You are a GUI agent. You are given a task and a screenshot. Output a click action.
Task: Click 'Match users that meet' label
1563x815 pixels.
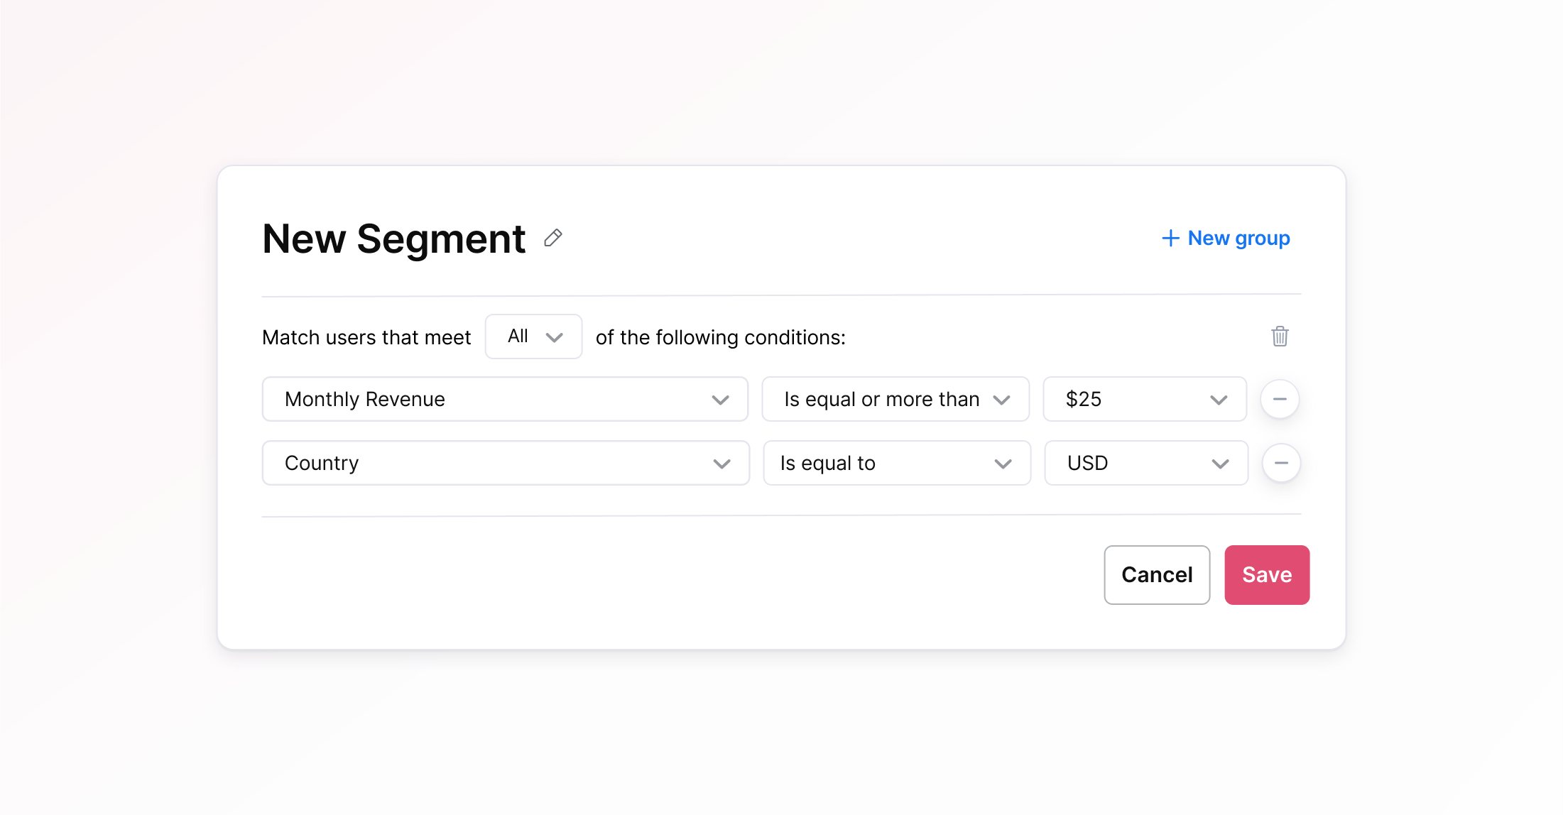(366, 337)
